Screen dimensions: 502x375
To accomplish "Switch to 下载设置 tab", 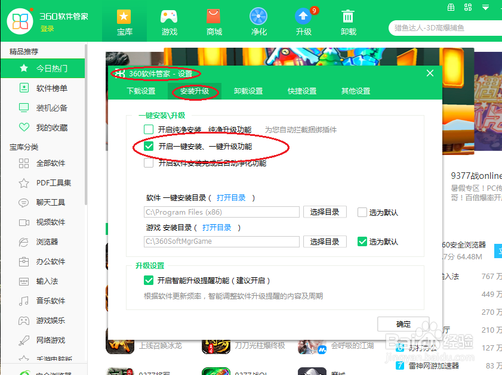I will point(141,91).
